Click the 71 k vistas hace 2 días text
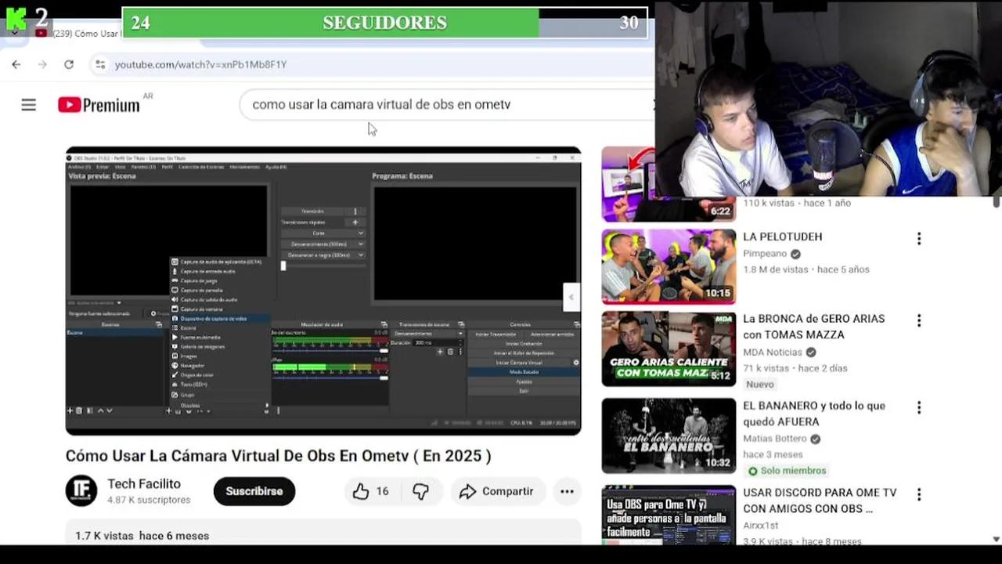This screenshot has width=1002, height=564. tap(795, 368)
